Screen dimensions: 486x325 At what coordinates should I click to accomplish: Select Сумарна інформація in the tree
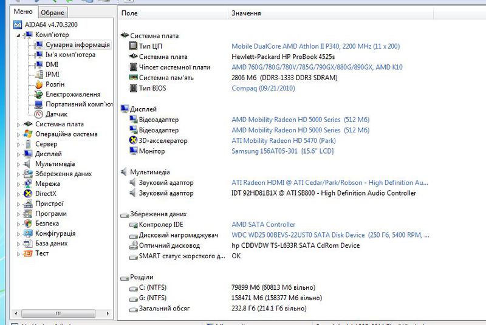click(x=78, y=45)
